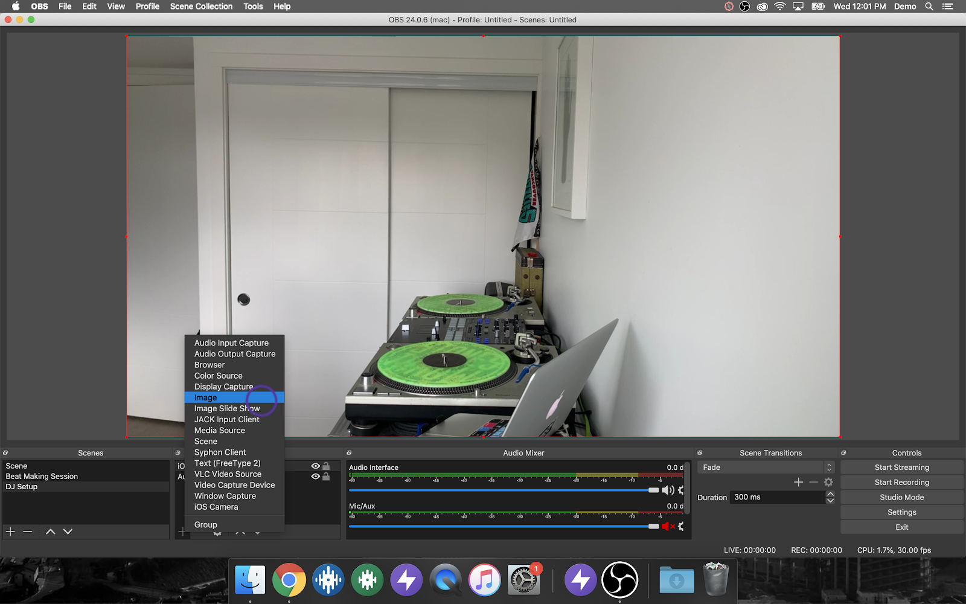Pop out the Scenes dock panel
Screen dimensions: 966x604
click(5, 453)
